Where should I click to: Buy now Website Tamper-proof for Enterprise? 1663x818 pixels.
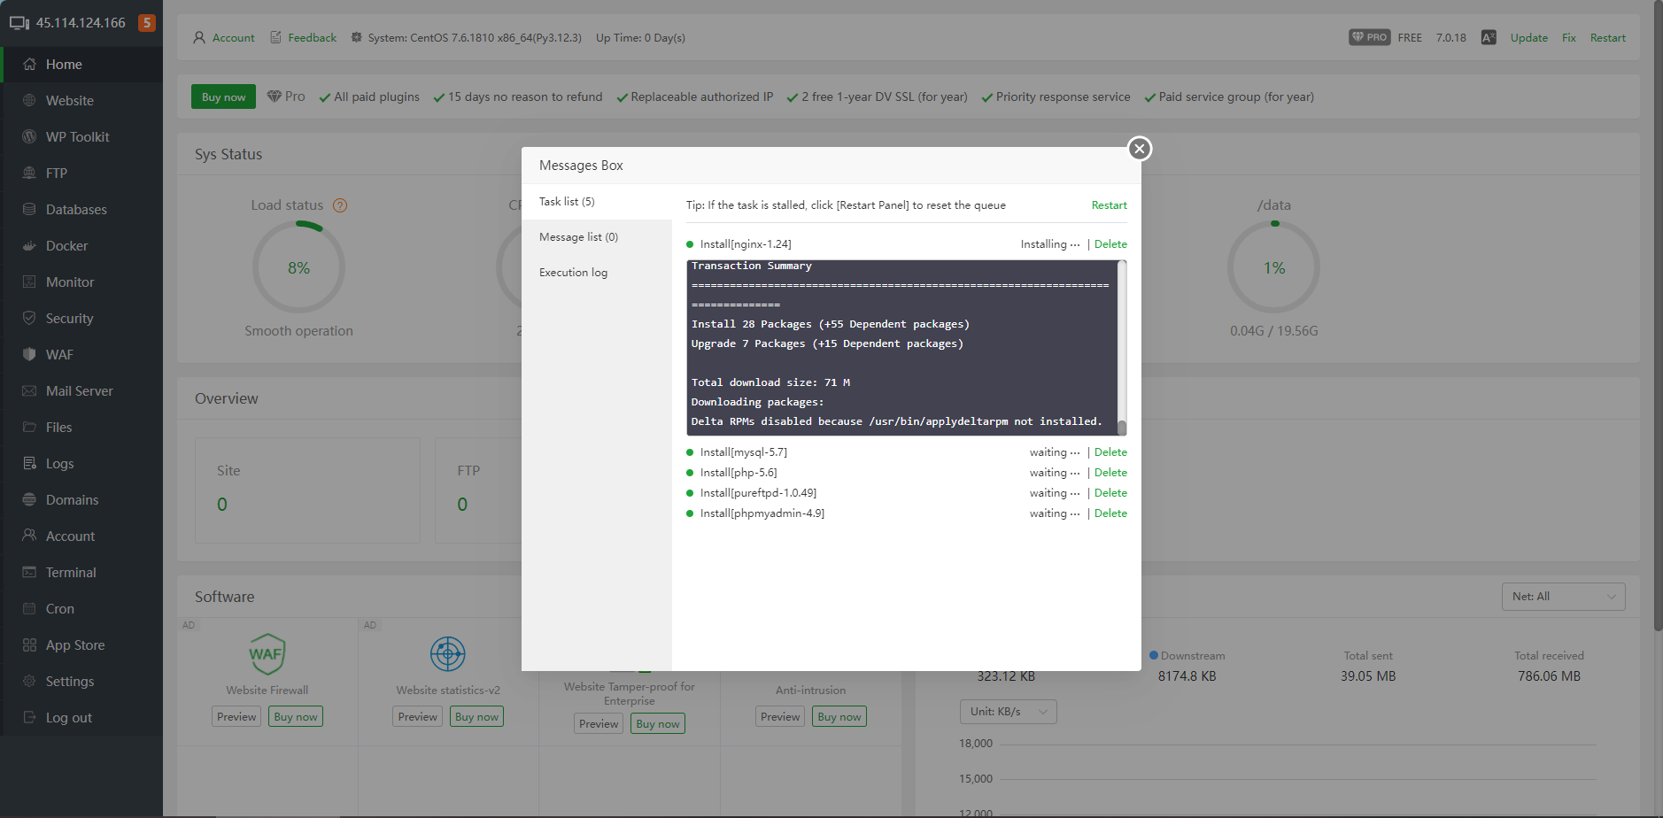(658, 724)
